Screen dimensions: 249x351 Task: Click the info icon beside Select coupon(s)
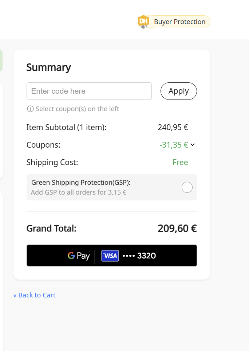click(x=30, y=109)
